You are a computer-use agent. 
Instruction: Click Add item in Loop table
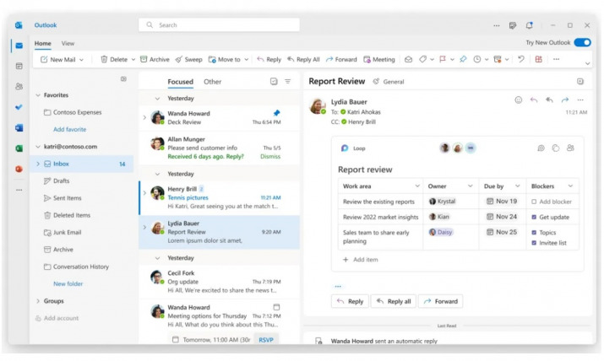click(361, 260)
